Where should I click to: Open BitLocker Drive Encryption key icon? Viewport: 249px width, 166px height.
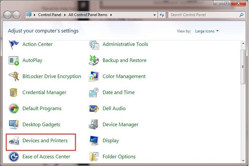[14, 76]
